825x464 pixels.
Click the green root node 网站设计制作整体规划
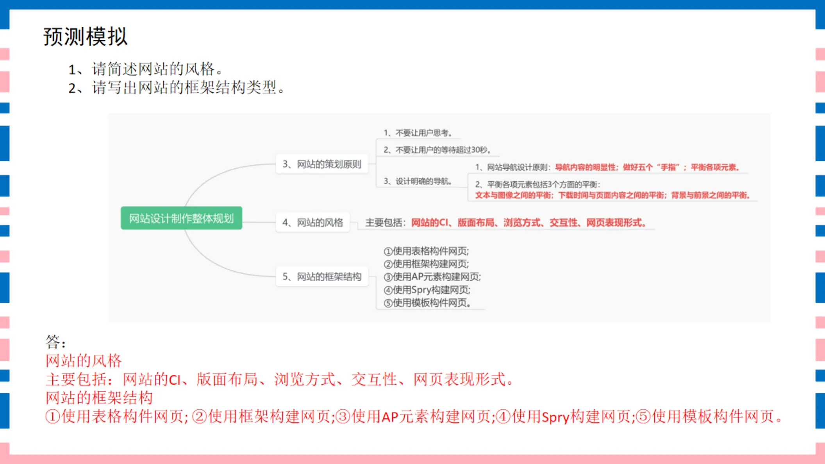181,218
